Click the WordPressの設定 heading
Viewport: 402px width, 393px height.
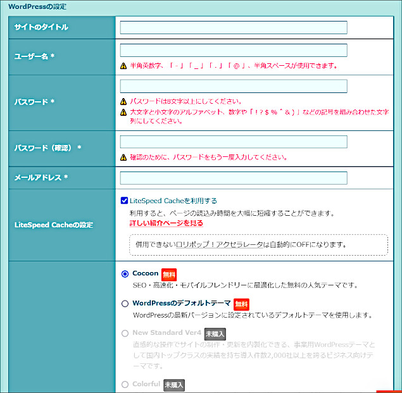click(37, 7)
